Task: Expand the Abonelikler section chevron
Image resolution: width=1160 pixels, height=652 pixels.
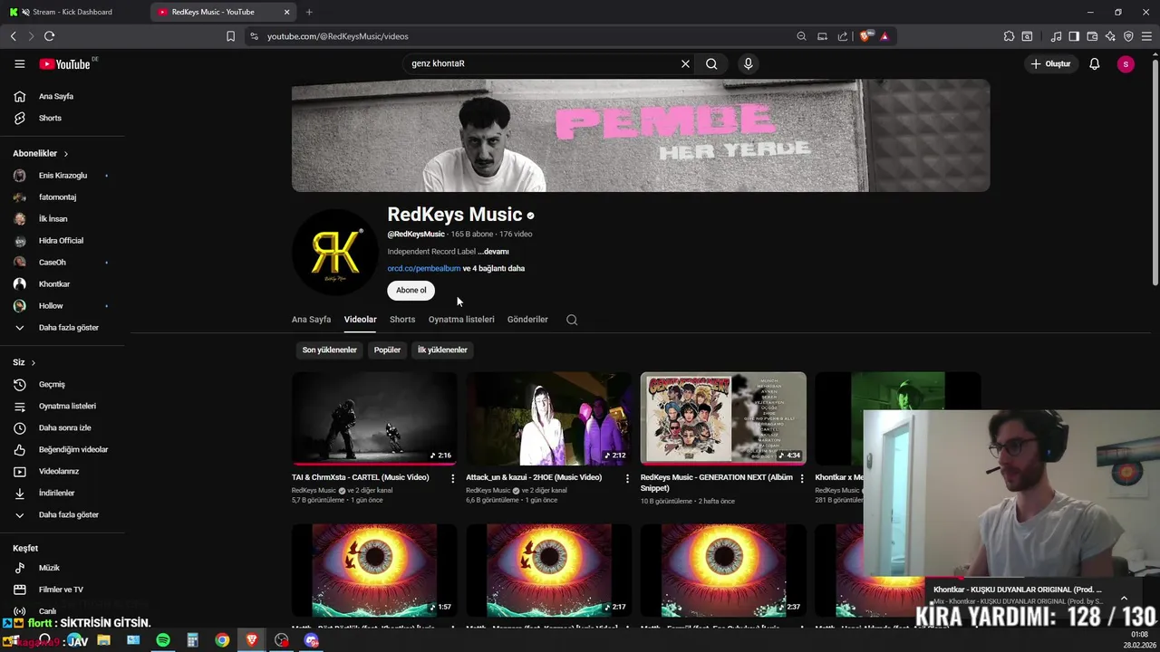Action: tap(66, 154)
